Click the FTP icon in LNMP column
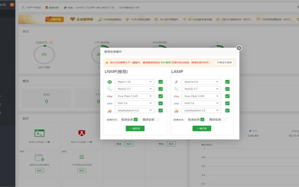Screen dimensions: 299x187 [x=110, y=96]
